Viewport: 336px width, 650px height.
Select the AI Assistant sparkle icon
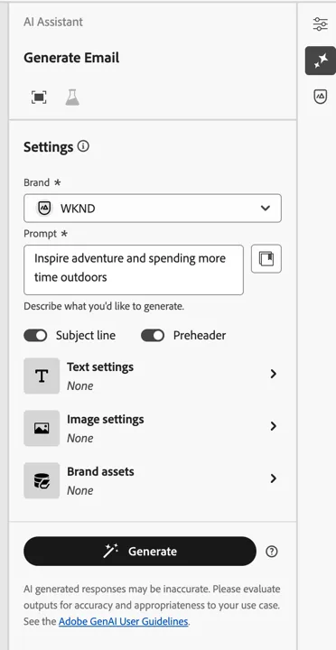[321, 60]
